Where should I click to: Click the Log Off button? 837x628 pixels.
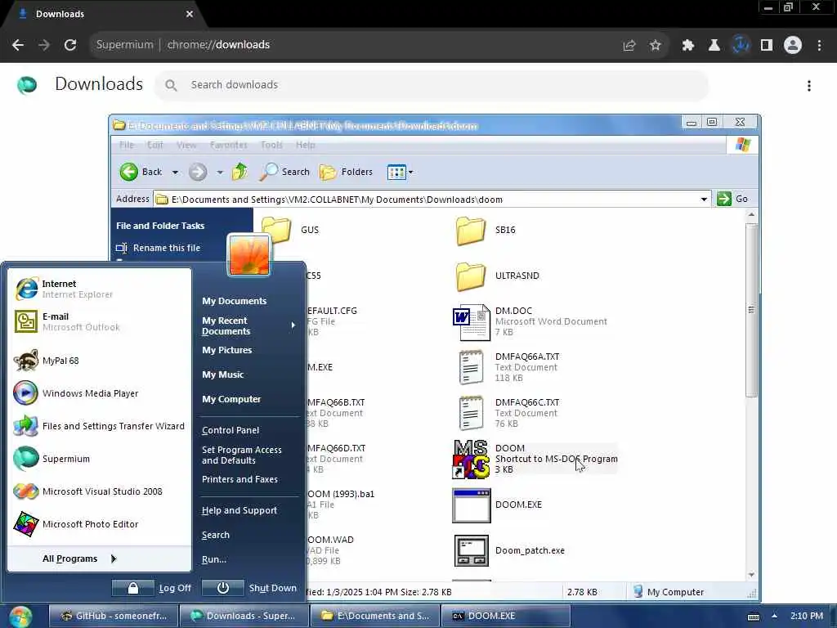pos(152,588)
